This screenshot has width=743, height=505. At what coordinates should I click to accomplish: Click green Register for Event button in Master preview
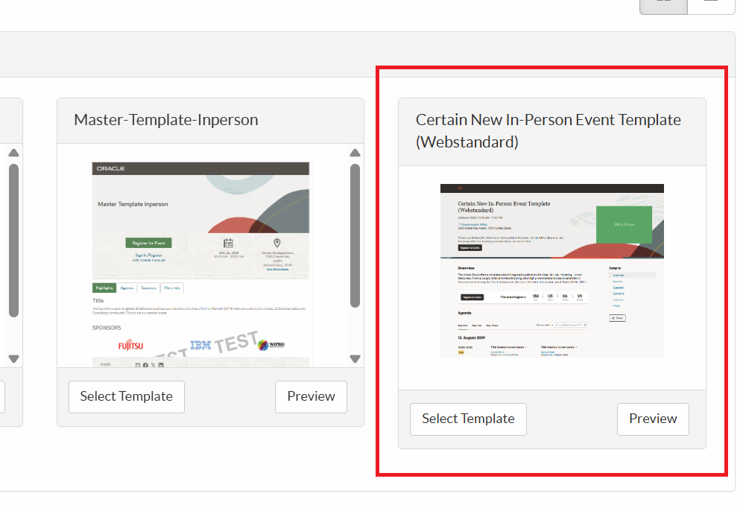[x=149, y=243]
